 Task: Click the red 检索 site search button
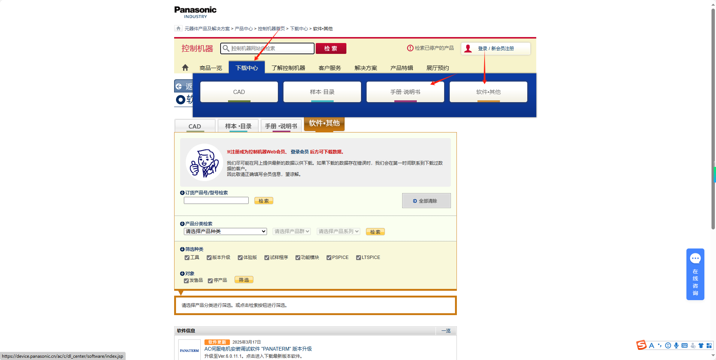pyautogui.click(x=331, y=48)
